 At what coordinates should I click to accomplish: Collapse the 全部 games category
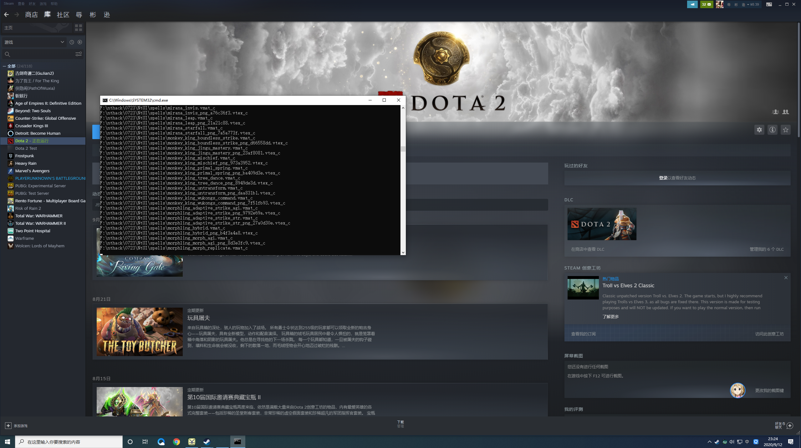point(4,66)
